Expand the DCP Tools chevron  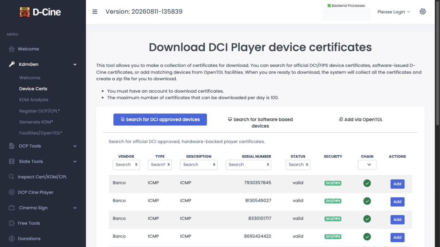tap(75, 146)
